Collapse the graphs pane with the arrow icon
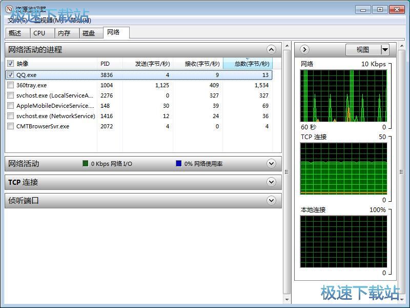Image resolution: width=410 pixels, height=308 pixels. pyautogui.click(x=304, y=49)
